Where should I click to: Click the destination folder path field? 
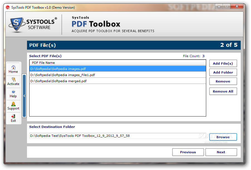(x=118, y=136)
